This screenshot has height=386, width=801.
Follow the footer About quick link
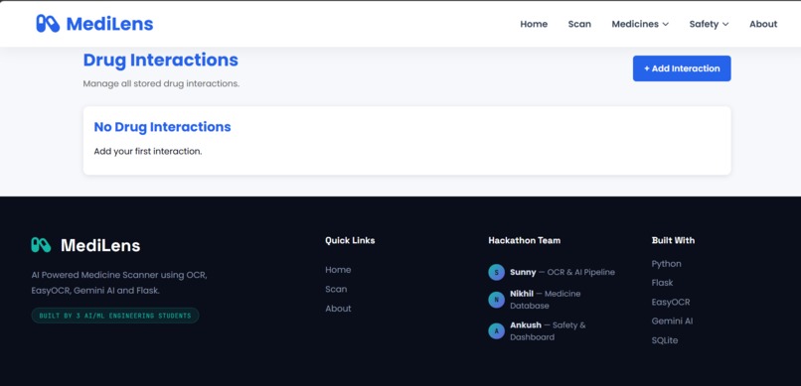[338, 309]
